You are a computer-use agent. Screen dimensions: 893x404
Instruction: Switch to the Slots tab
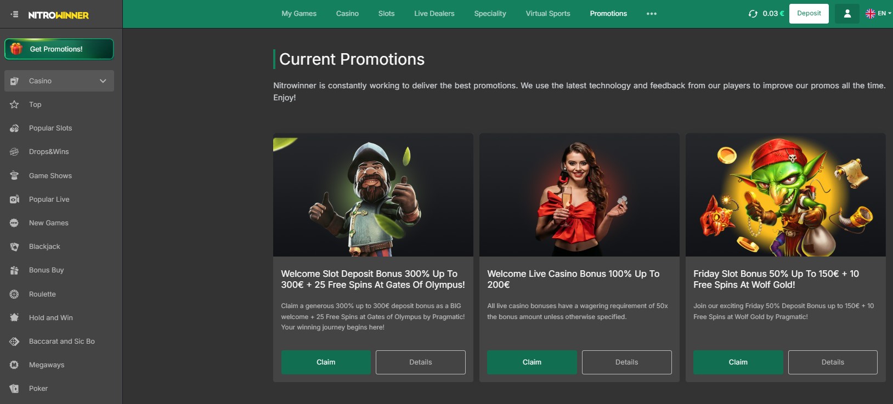[387, 14]
